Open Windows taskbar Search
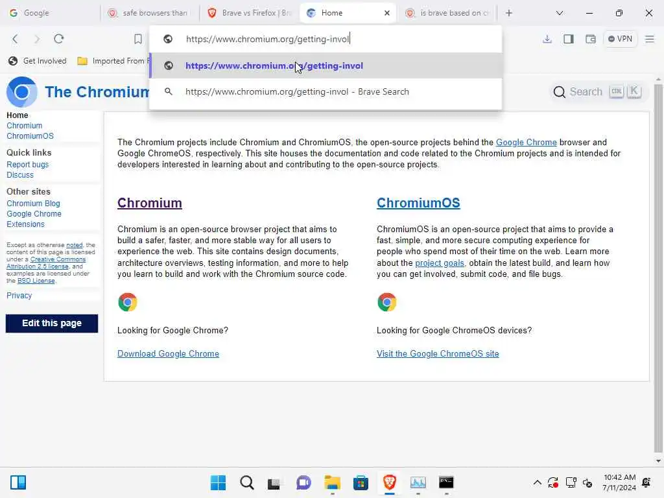664x498 pixels. [x=246, y=482]
